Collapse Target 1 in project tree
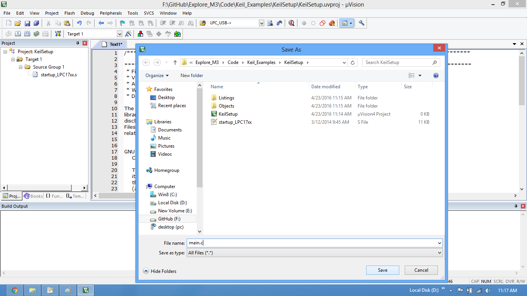The width and height of the screenshot is (527, 296). click(13, 59)
